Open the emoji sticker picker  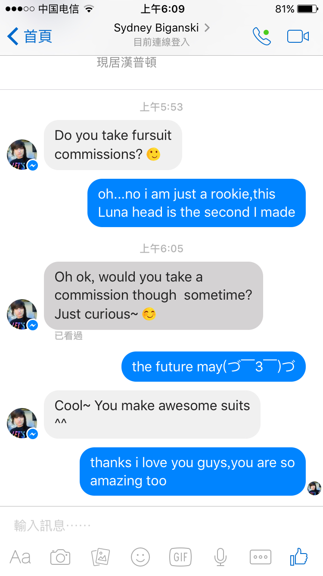[140, 557]
